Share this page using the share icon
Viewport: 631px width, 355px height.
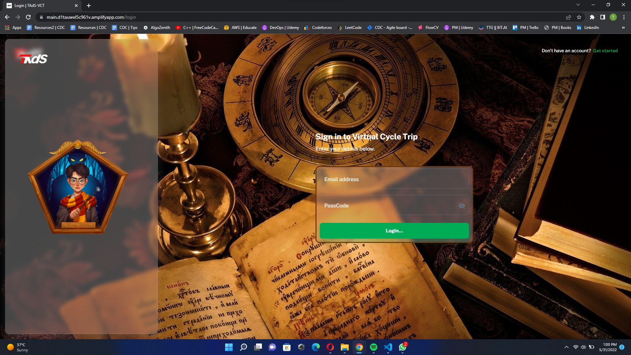click(x=568, y=17)
